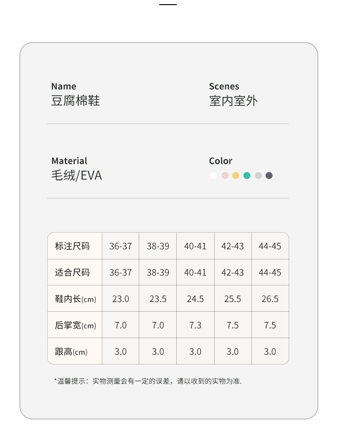Click the 跟高(cm) row header
347x444 pixels.
[x=71, y=351]
